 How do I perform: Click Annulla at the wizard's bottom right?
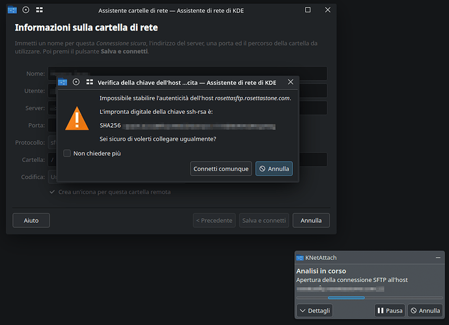[x=311, y=220]
